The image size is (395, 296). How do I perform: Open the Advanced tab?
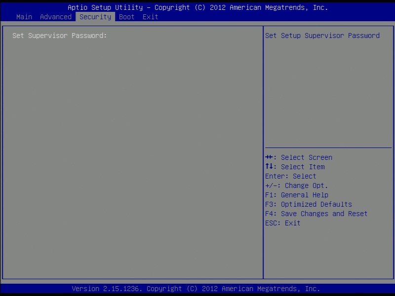tap(56, 17)
